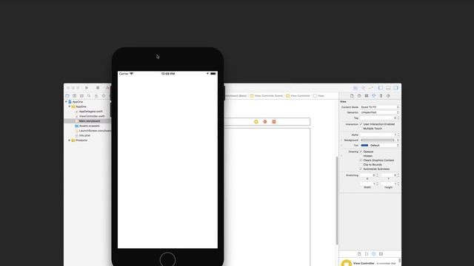Image resolution: width=474 pixels, height=266 pixels.
Task: Click the Stretching X input field
Action: [x=367, y=175]
